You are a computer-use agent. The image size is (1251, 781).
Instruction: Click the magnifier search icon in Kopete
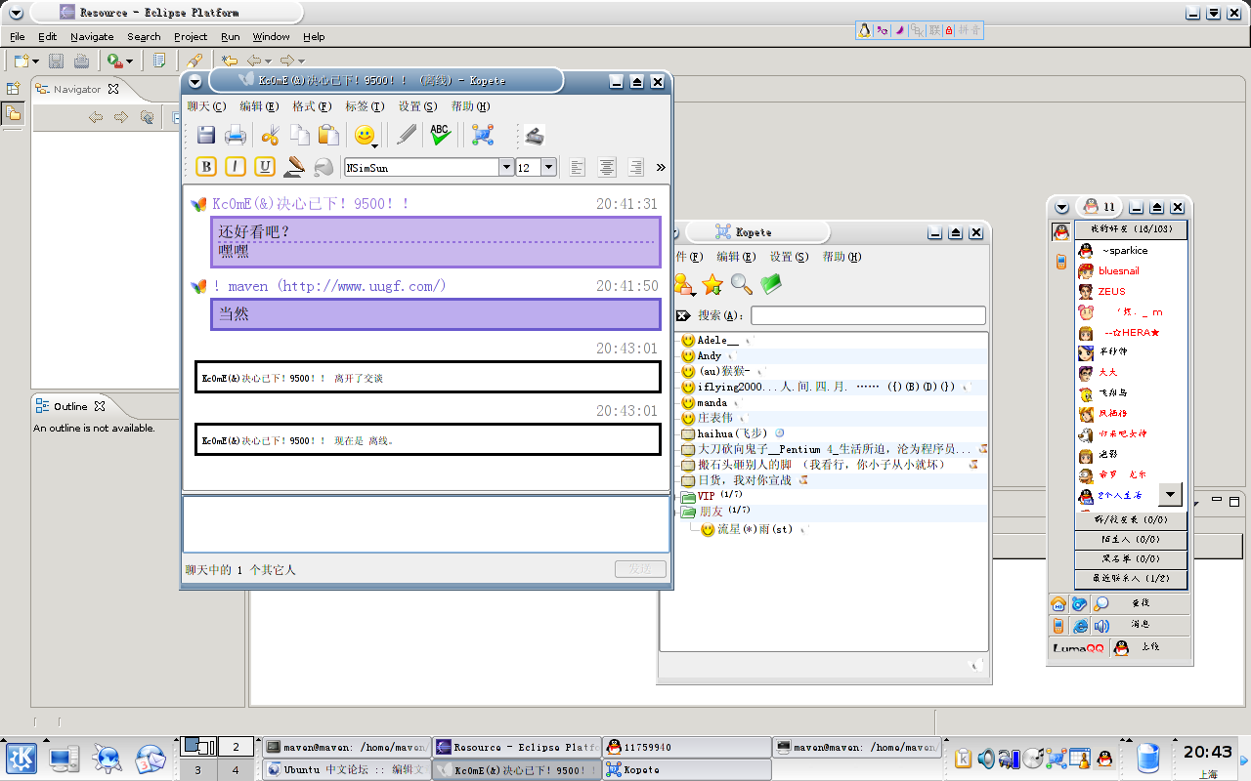(742, 284)
